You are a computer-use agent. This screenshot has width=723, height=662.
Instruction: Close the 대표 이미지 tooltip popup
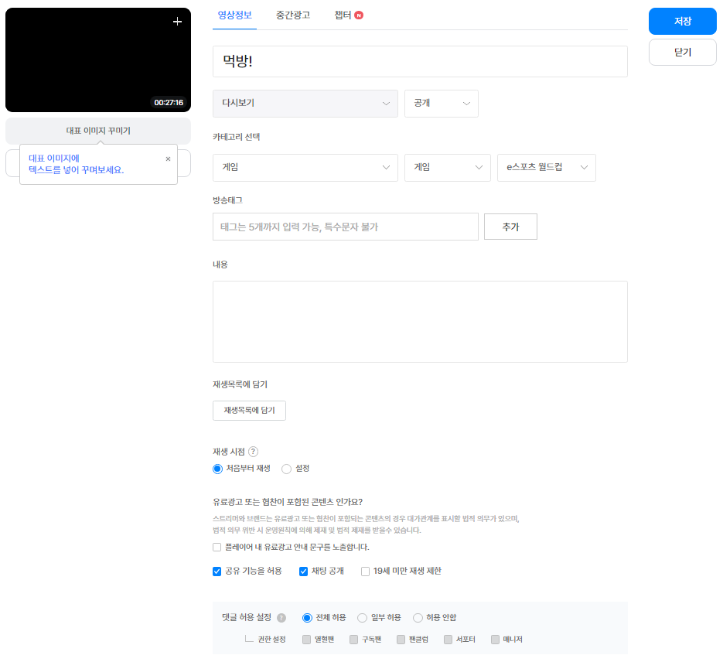[168, 159]
